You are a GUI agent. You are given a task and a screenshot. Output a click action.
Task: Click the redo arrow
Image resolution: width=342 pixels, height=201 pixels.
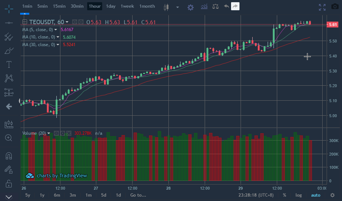click(235, 6)
